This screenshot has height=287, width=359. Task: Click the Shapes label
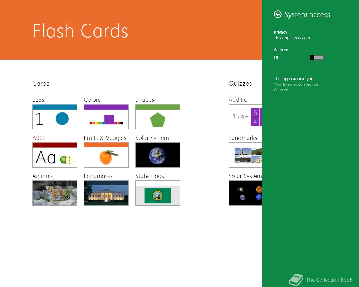(145, 100)
